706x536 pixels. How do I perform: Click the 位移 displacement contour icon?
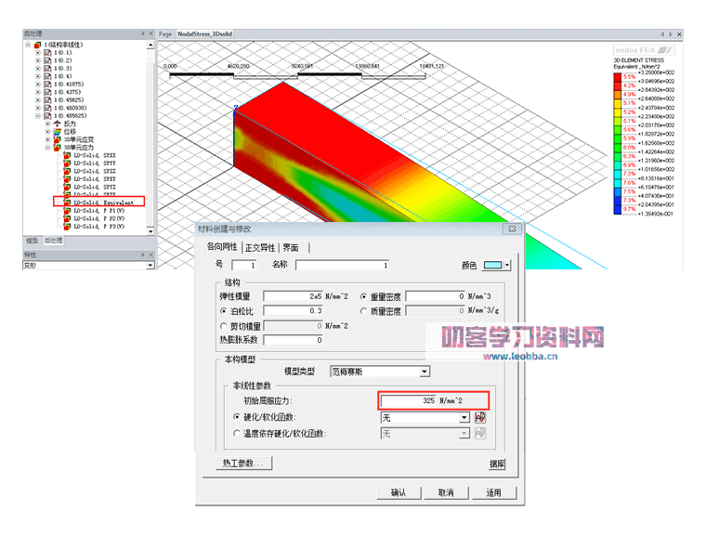tap(58, 132)
